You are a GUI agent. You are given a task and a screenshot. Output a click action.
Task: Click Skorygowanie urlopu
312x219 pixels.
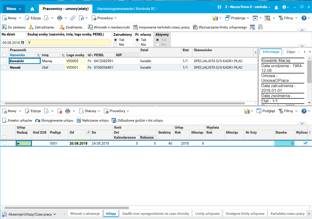pos(54,120)
